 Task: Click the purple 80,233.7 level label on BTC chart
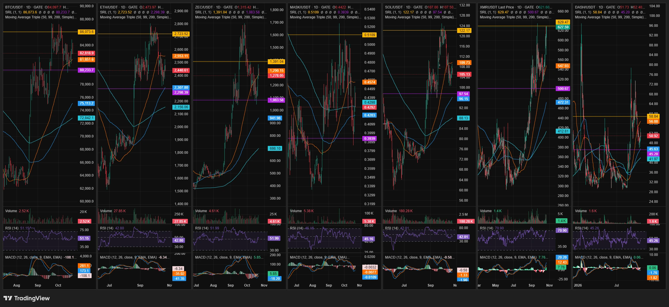pyautogui.click(x=87, y=70)
